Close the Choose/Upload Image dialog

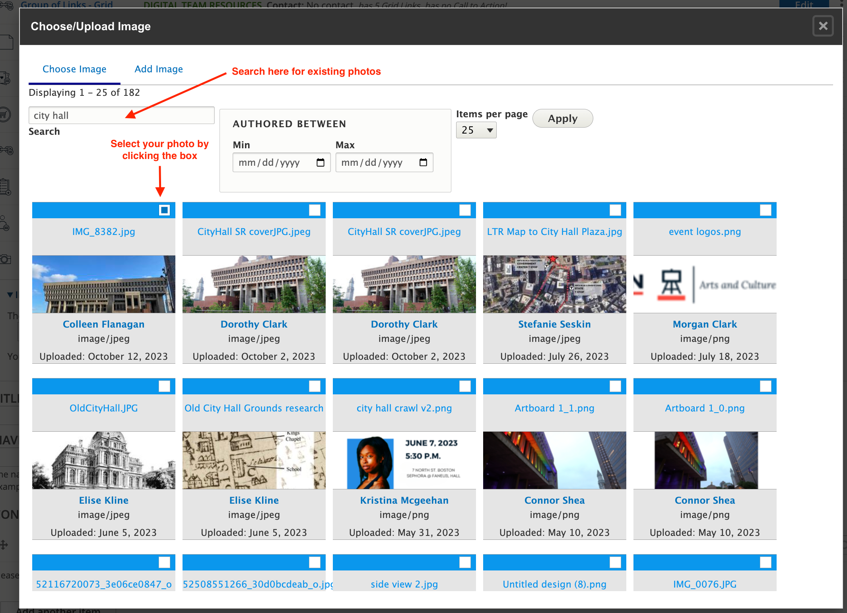(x=823, y=26)
